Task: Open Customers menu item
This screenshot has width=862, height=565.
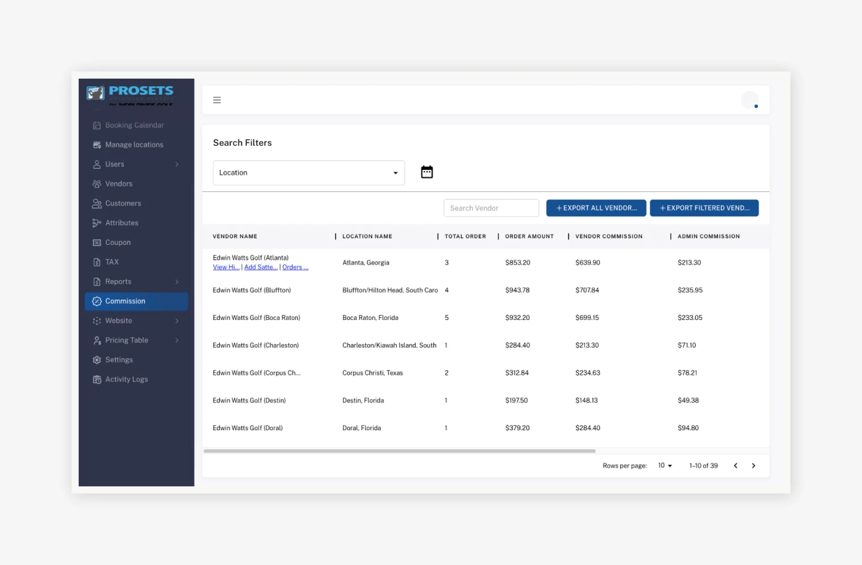Action: click(x=123, y=203)
